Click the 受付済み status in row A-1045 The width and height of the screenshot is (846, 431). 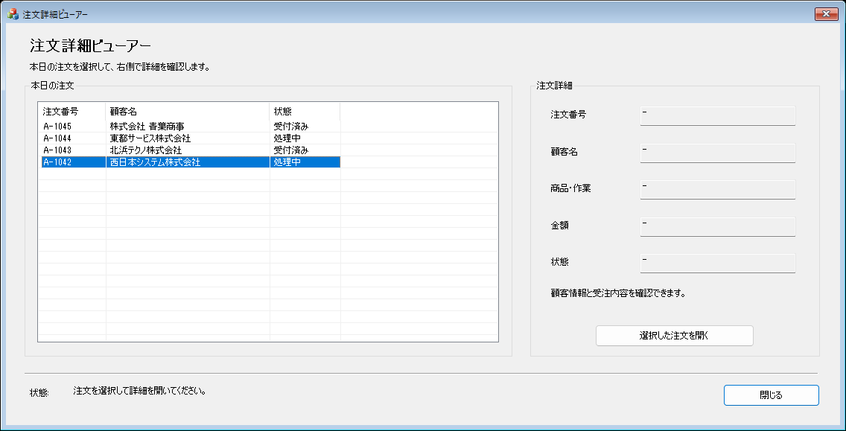point(290,127)
